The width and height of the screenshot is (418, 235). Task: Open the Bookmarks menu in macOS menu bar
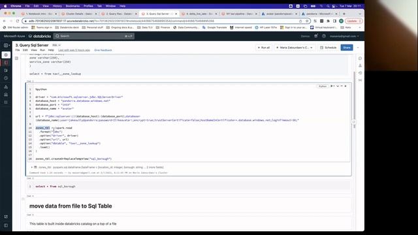pos(72,6)
